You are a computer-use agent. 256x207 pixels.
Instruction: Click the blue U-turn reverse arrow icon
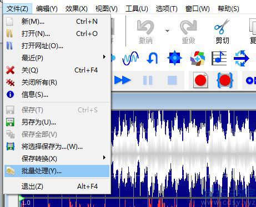coord(152,58)
